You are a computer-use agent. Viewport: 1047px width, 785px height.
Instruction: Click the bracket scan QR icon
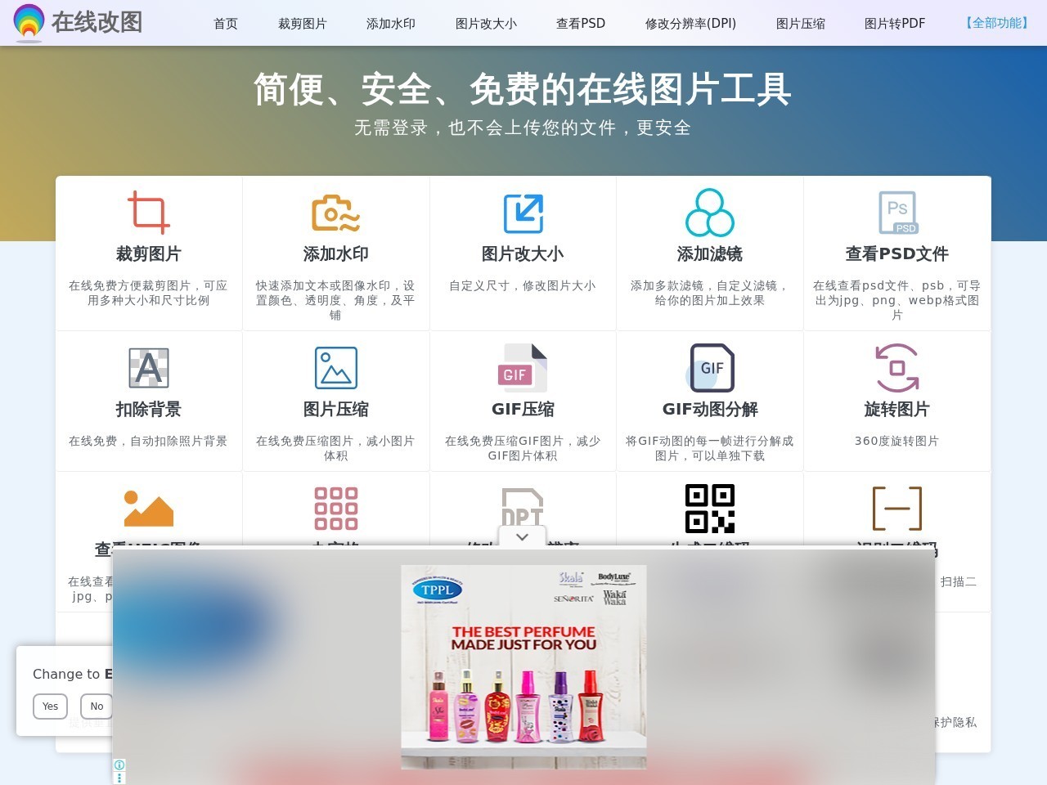(x=897, y=508)
